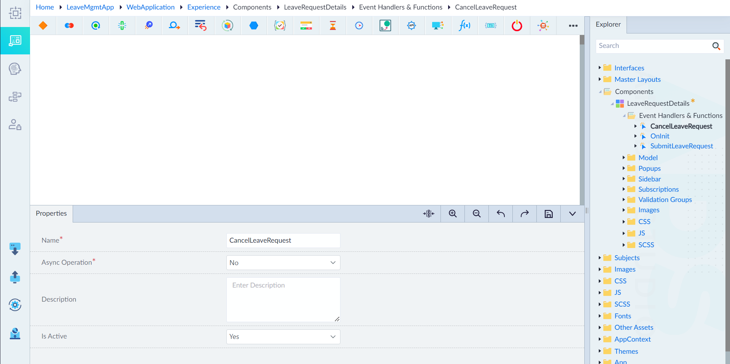Collapse the Properties panel with the chevron
The height and width of the screenshot is (364, 730).
[x=573, y=214]
